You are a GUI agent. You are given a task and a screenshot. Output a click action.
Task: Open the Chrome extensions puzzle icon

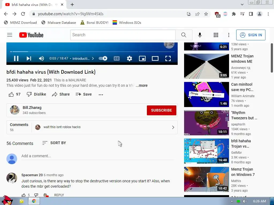(x=234, y=14)
